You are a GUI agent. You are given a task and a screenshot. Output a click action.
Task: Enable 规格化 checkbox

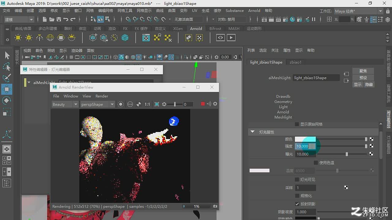click(x=297, y=196)
